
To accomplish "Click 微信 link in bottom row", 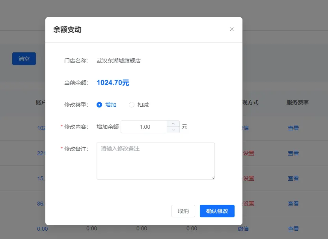I will click(243, 229).
